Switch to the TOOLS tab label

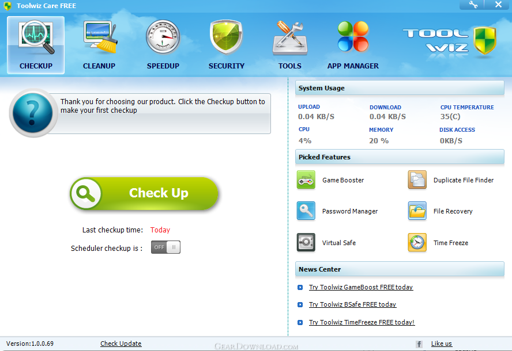coord(290,66)
